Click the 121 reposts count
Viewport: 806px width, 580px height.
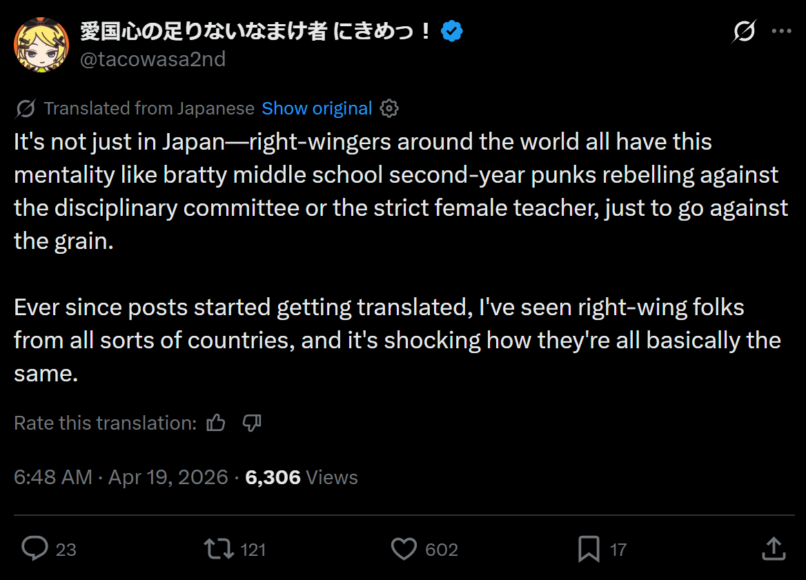[x=253, y=550]
